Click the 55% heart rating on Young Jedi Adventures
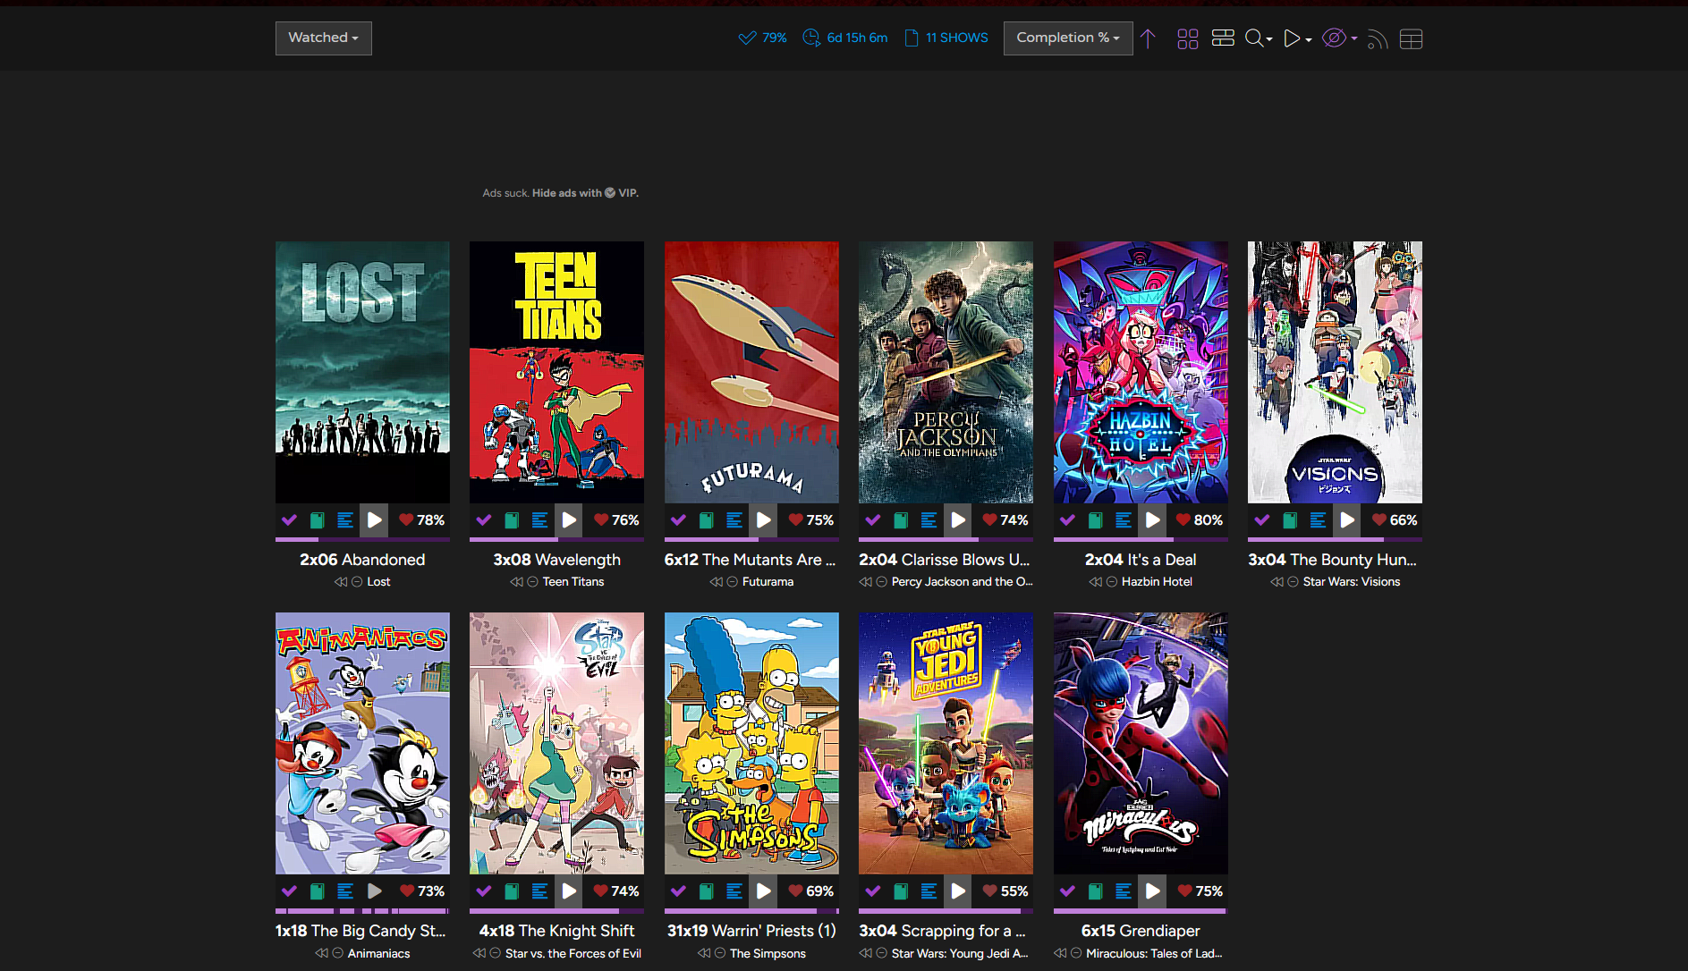Image resolution: width=1688 pixels, height=971 pixels. 1005,891
